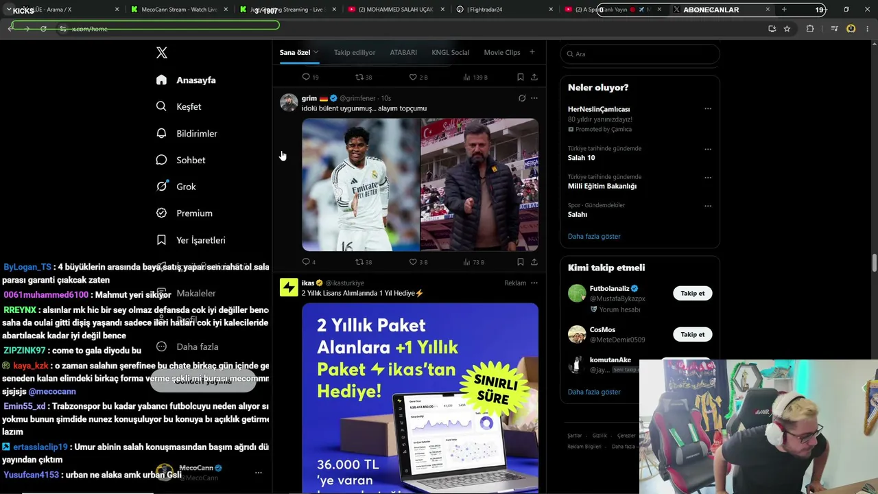The image size is (878, 494).
Task: Open the grim post right image
Action: coord(479,185)
